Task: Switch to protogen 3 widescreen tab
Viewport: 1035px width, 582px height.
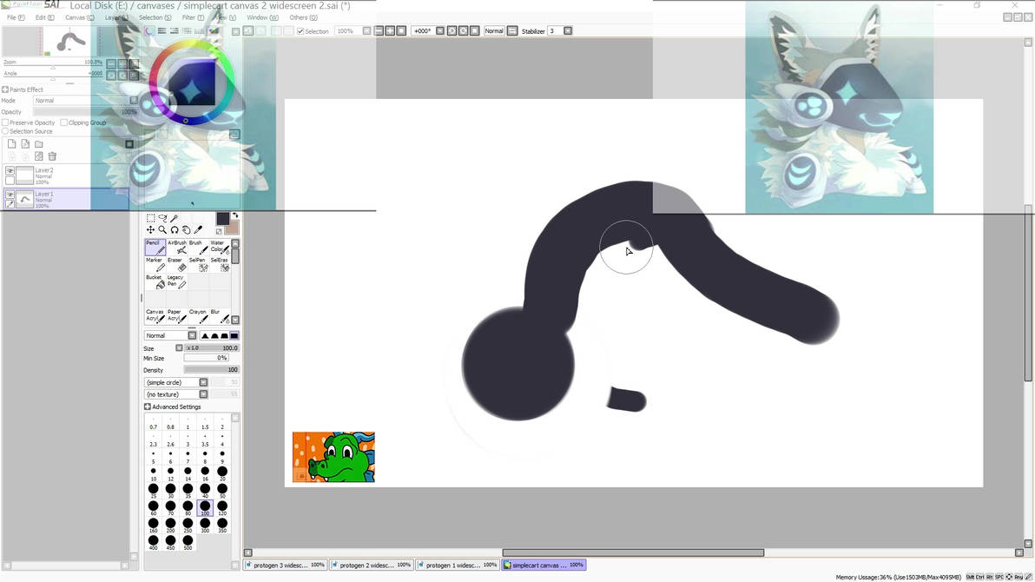Action: tap(286, 565)
